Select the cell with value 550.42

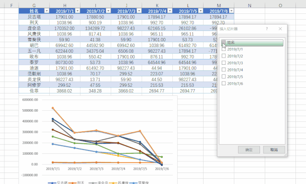tap(95, 57)
